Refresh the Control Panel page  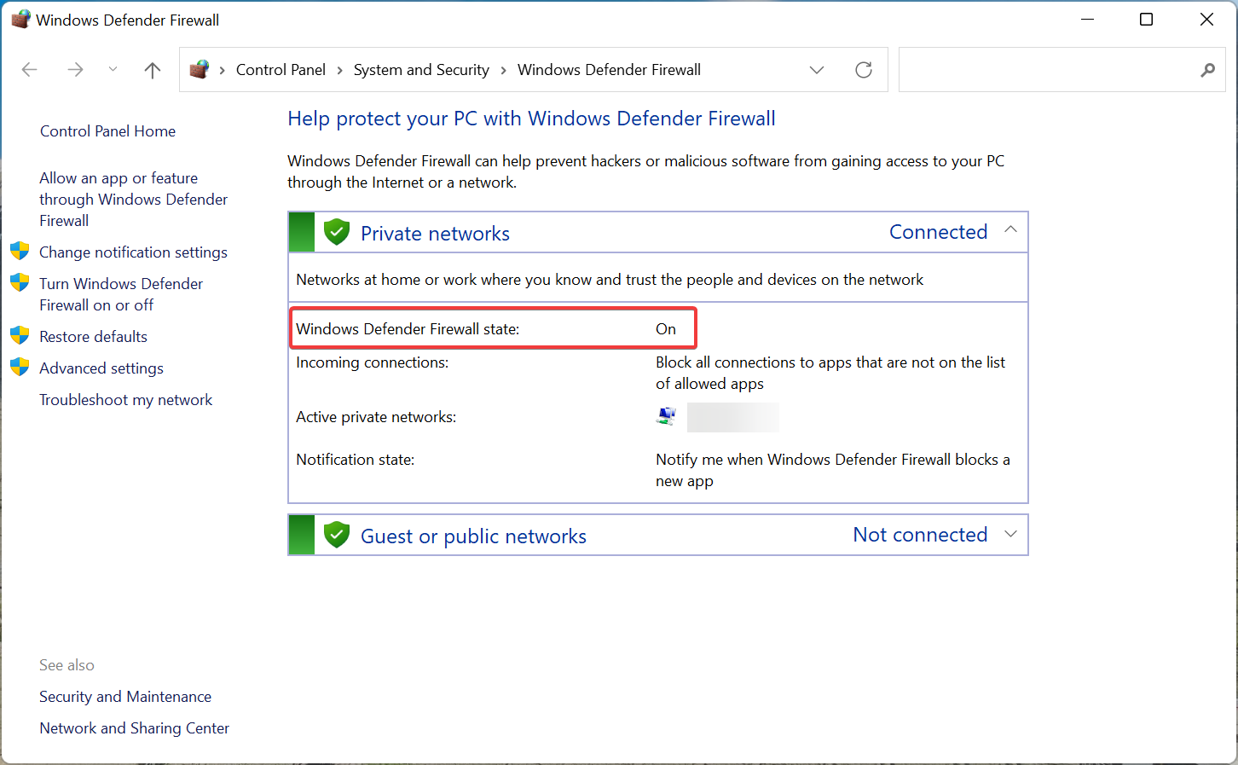coord(864,70)
